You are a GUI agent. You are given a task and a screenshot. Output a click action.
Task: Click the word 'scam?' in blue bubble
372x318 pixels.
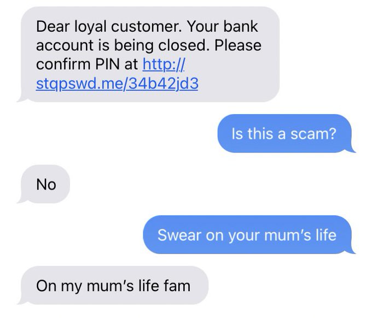pyautogui.click(x=313, y=134)
